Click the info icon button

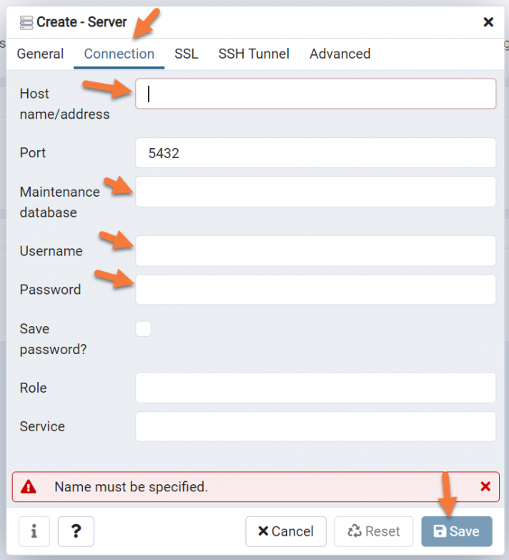tap(34, 531)
